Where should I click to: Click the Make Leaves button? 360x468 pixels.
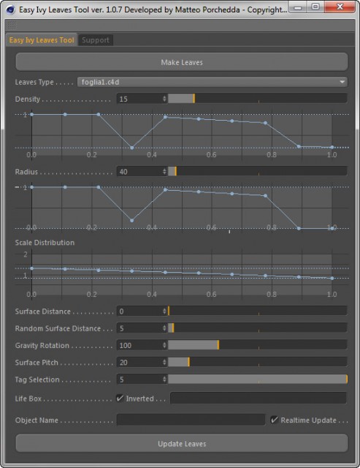(182, 62)
